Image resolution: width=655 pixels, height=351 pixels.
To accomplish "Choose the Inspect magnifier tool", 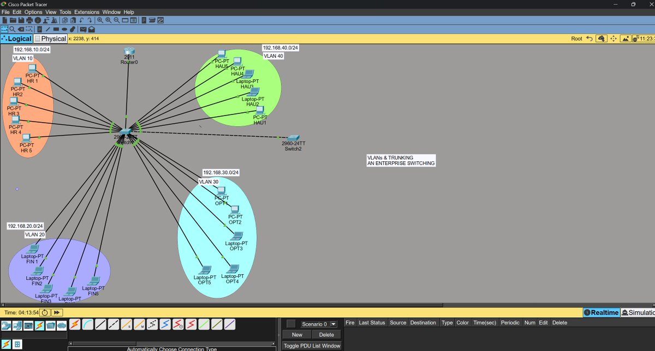I will (13, 29).
